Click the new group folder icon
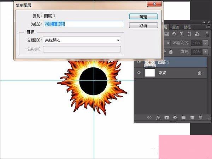 (183, 117)
